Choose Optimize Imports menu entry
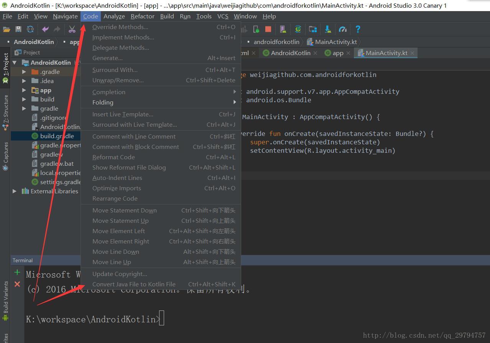 point(161,188)
